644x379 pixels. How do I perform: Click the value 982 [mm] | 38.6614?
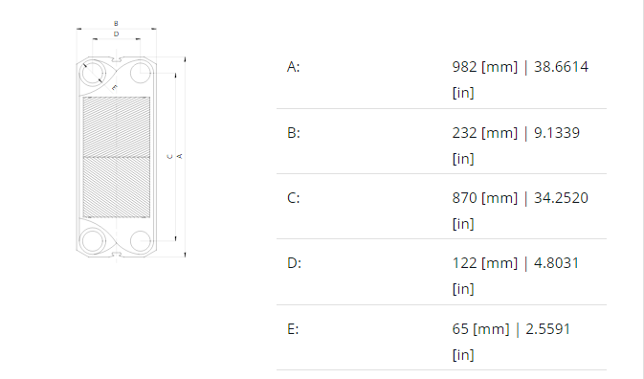click(x=520, y=67)
